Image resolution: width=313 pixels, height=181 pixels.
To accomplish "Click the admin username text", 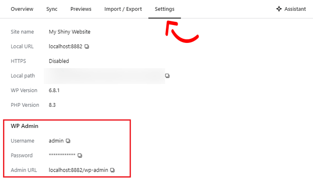I will pos(56,141).
